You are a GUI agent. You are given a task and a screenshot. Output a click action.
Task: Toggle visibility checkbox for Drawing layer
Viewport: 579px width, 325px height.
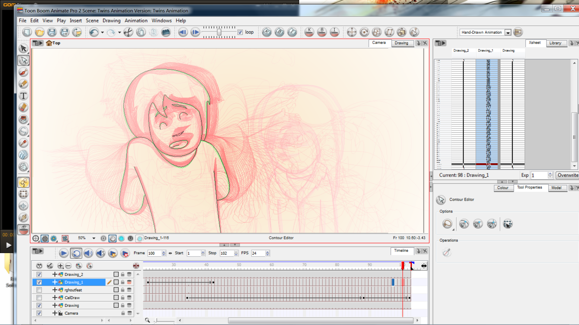(39, 305)
